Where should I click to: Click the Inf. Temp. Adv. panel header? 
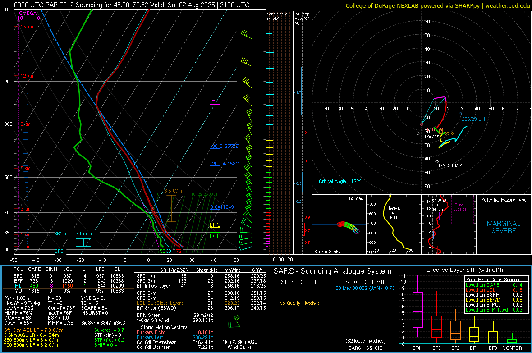(x=302, y=18)
